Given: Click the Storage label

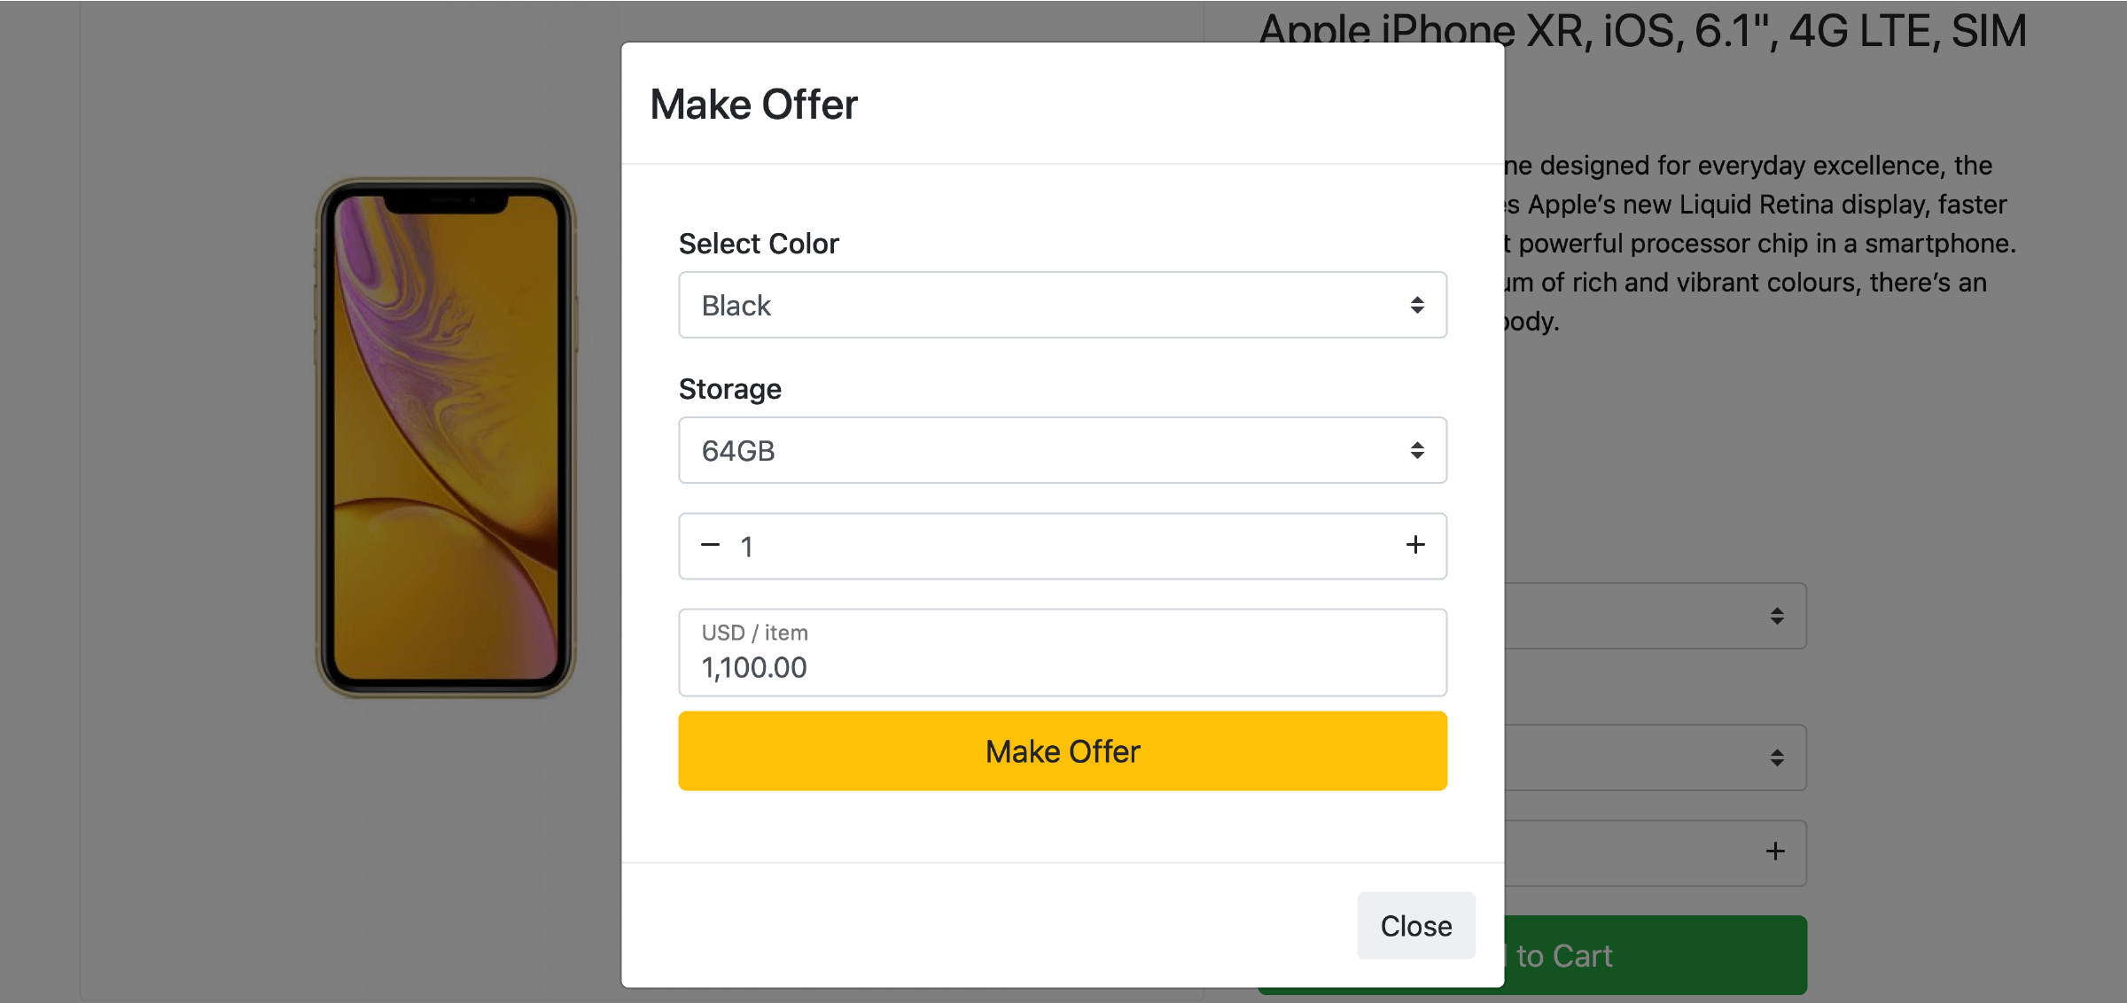Looking at the screenshot, I should coord(730,389).
